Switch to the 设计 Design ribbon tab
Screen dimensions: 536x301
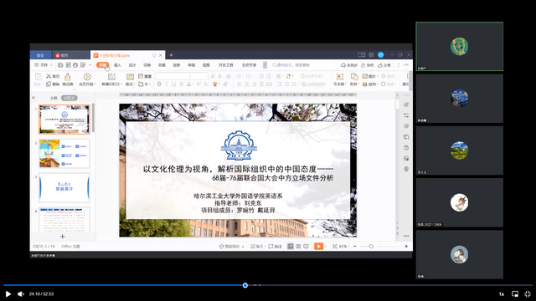pos(132,65)
